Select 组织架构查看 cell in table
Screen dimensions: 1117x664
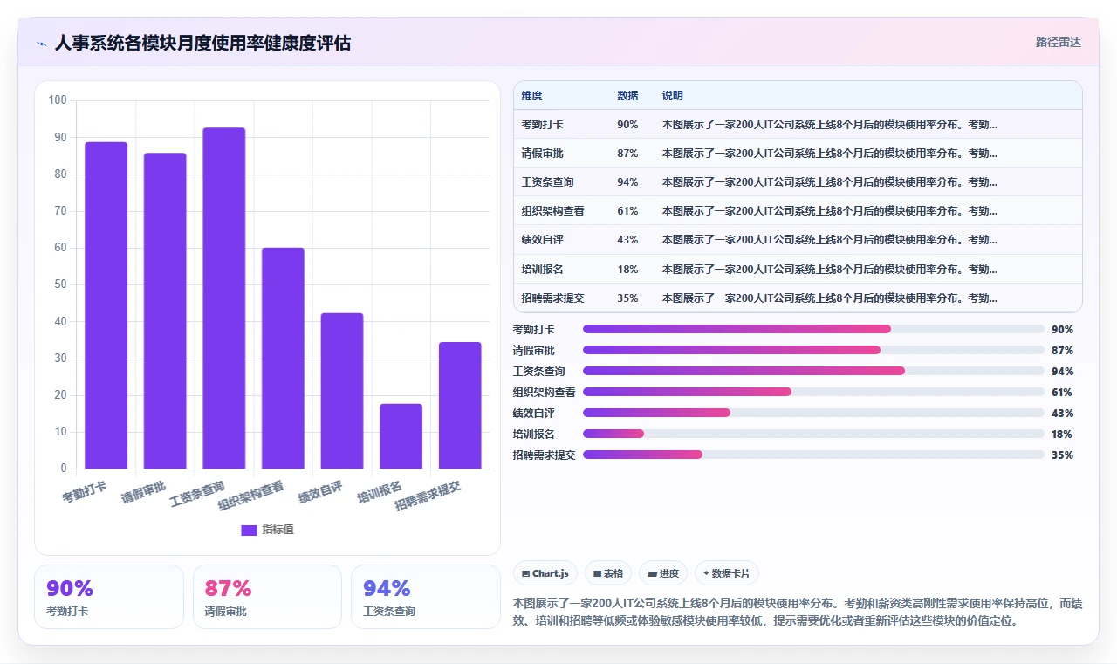click(552, 211)
